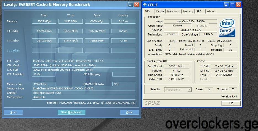Click the Save button in EVEREST
Image resolution: width=258 pixels, height=131 pixels.
(x=13, y=112)
